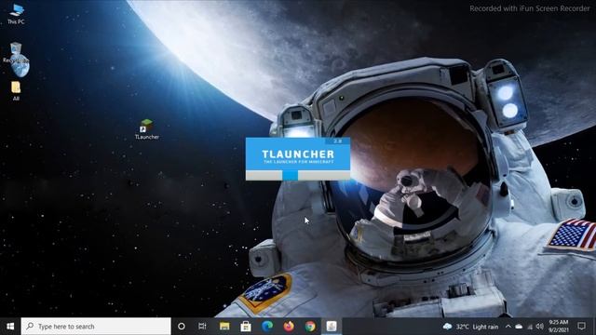Expand the hidden system tray icons
Screen dimensions: 596x335
[x=508, y=327]
